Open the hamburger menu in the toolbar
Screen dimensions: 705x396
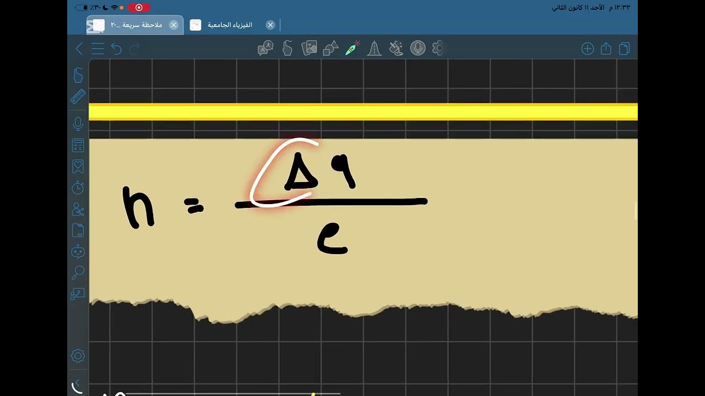click(x=98, y=49)
